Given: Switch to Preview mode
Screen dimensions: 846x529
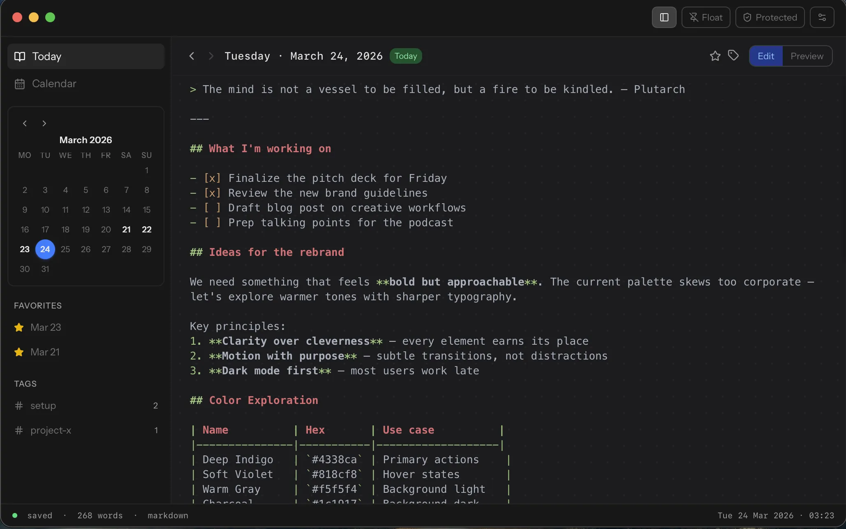Looking at the screenshot, I should [807, 56].
